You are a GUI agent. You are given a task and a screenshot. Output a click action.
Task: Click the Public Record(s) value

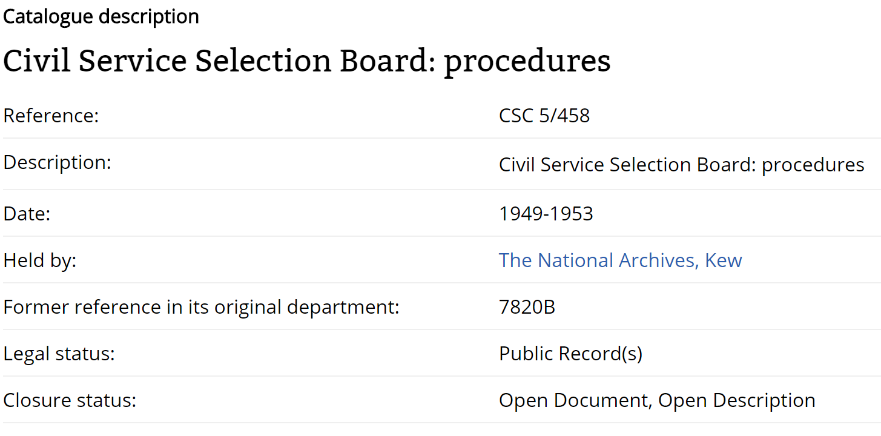(570, 354)
